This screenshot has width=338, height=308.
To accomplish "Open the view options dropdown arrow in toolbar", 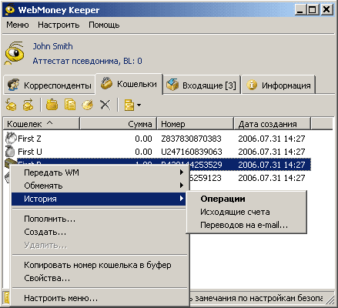I will [x=139, y=105].
